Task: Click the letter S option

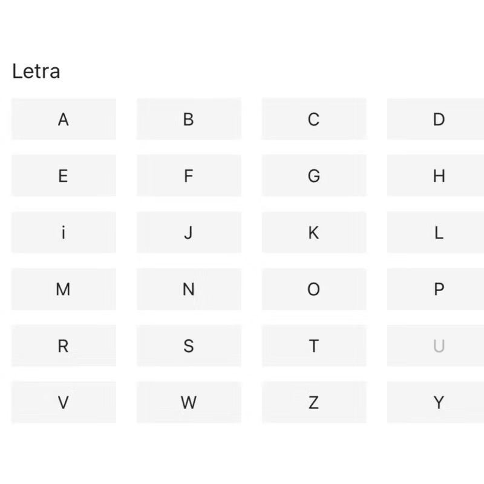Action: click(189, 346)
